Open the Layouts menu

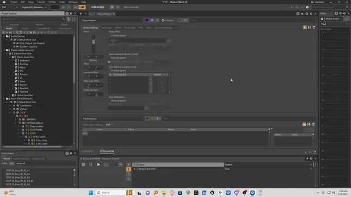pyautogui.click(x=41, y=2)
